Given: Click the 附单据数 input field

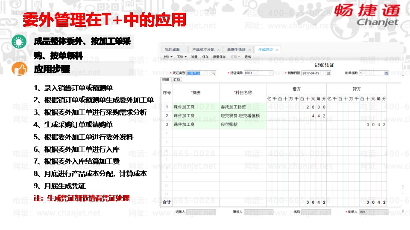Looking at the screenshot, I should coord(374,73).
